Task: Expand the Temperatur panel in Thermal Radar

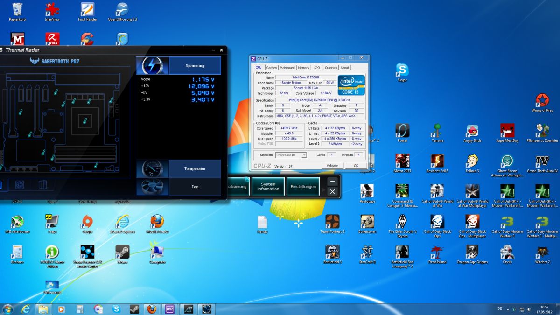Action: point(195,168)
